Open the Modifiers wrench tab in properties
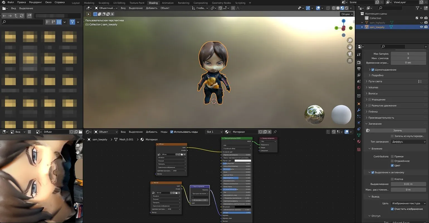 pos(359,110)
